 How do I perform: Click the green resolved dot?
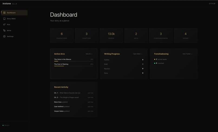(155, 63)
